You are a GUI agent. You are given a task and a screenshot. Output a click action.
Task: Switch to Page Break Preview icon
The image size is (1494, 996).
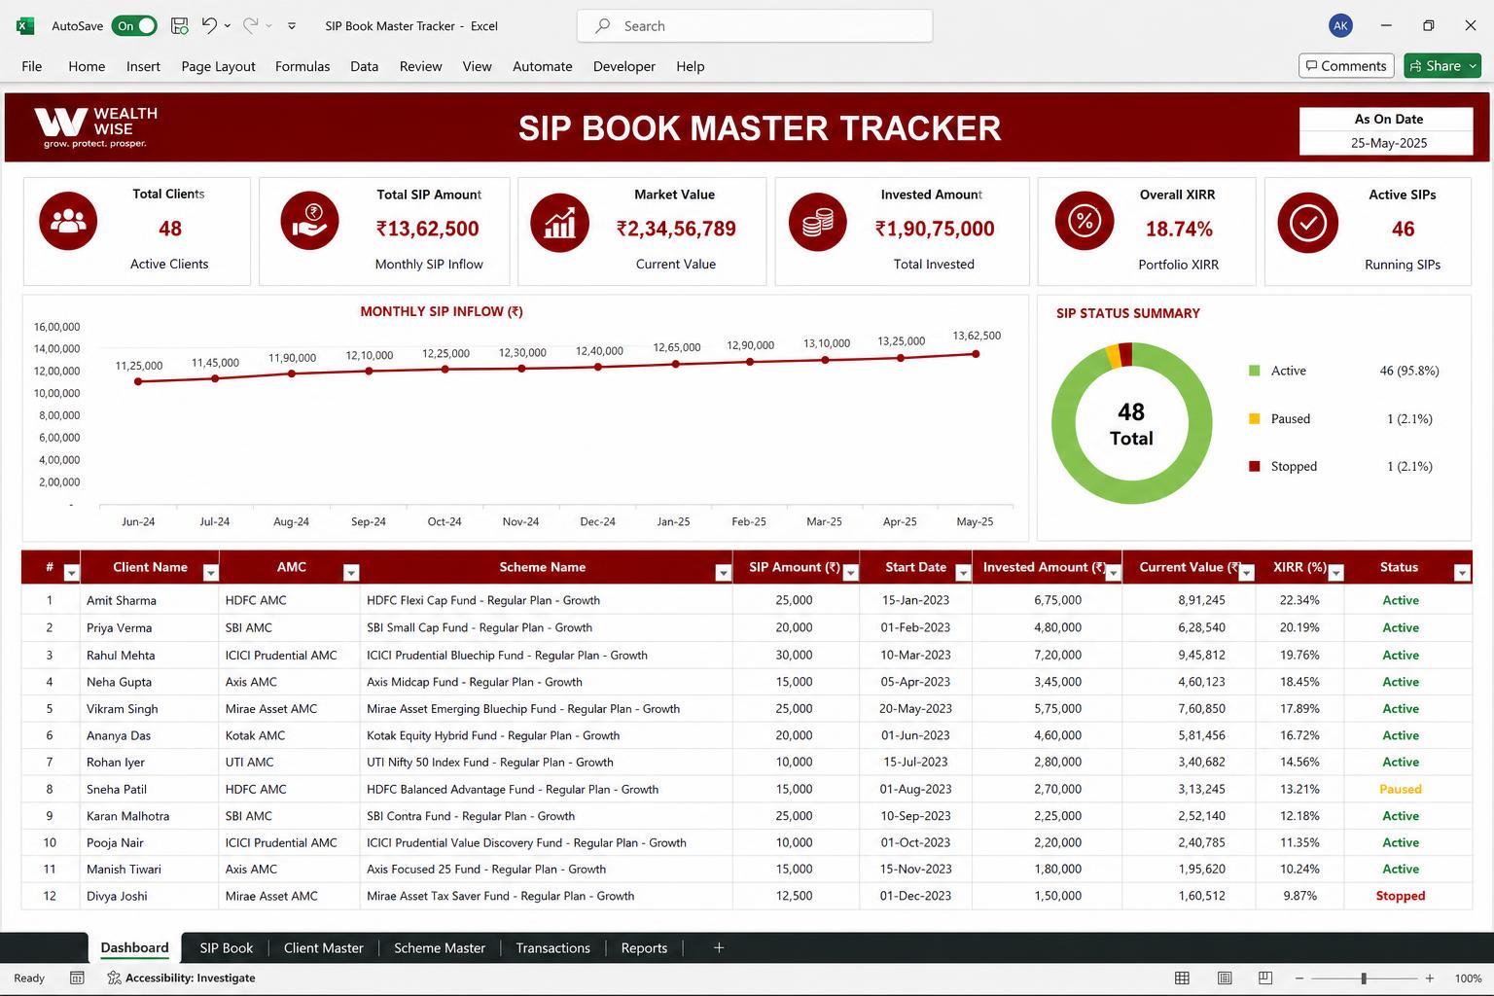(1264, 978)
